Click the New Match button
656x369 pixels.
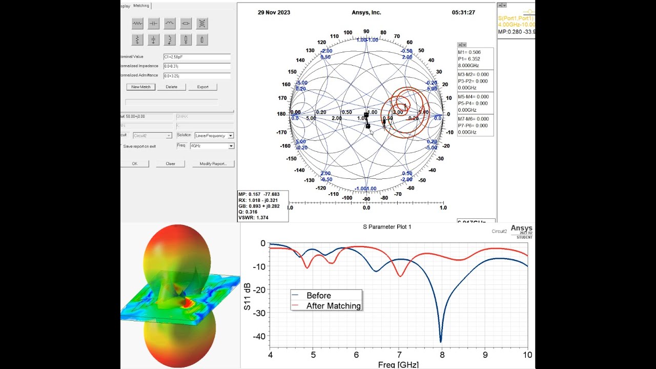[x=141, y=87]
